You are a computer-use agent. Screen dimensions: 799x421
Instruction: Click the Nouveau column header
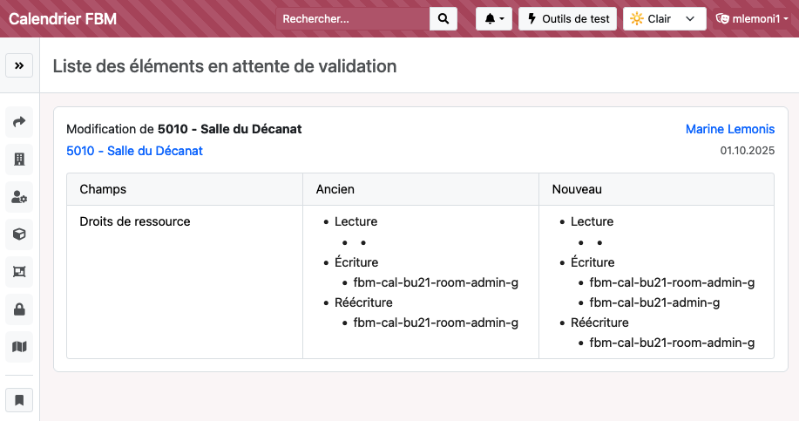tap(577, 189)
